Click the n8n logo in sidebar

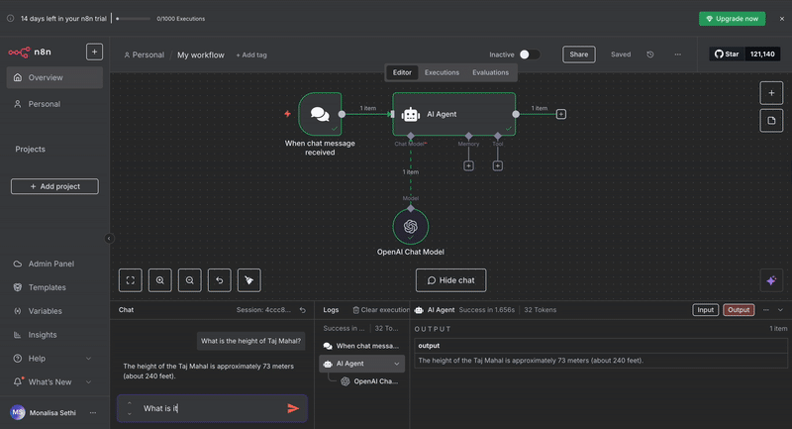tap(30, 53)
